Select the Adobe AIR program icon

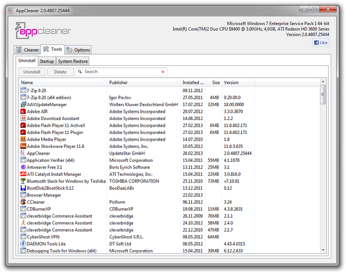click(x=23, y=111)
